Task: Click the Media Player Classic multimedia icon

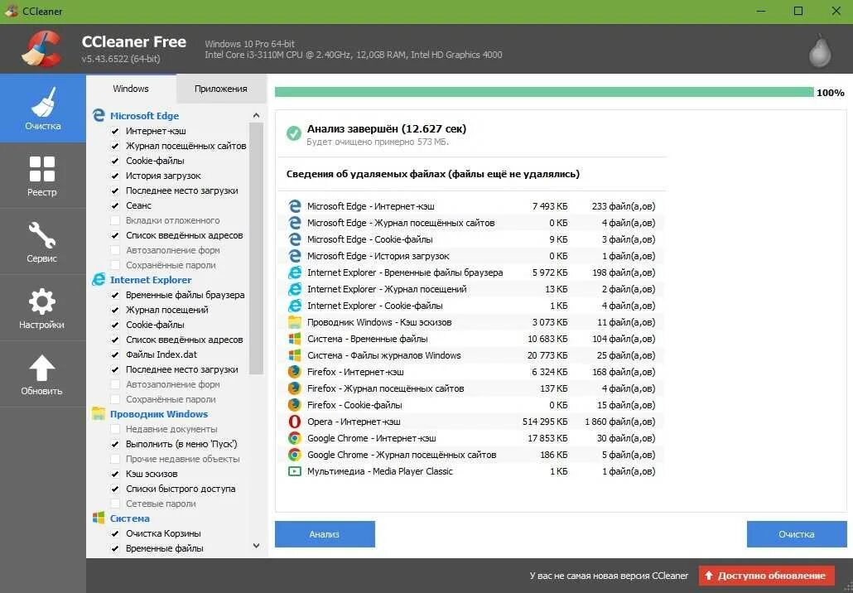Action: 294,471
